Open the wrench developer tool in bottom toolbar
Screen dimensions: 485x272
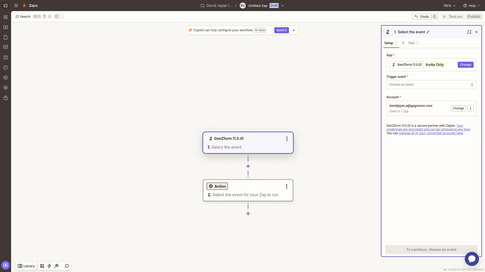(x=56, y=266)
